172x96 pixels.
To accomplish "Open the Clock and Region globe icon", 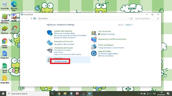I will tap(94, 47).
